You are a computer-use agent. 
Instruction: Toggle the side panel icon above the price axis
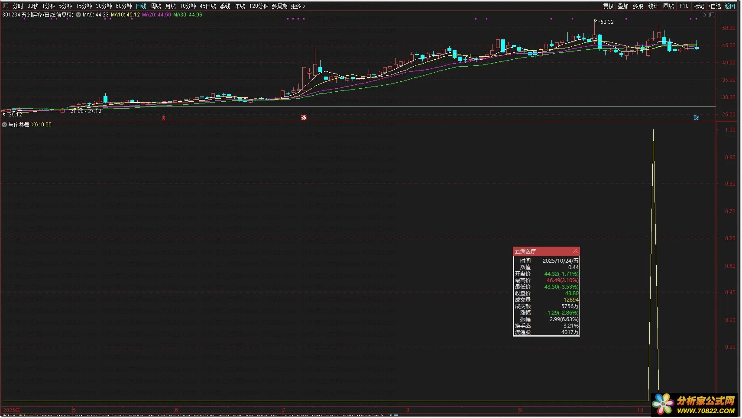712,15
